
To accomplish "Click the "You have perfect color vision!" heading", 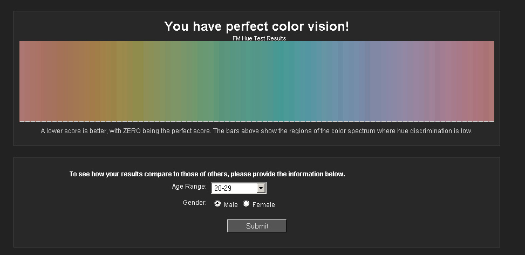I will (x=257, y=26).
